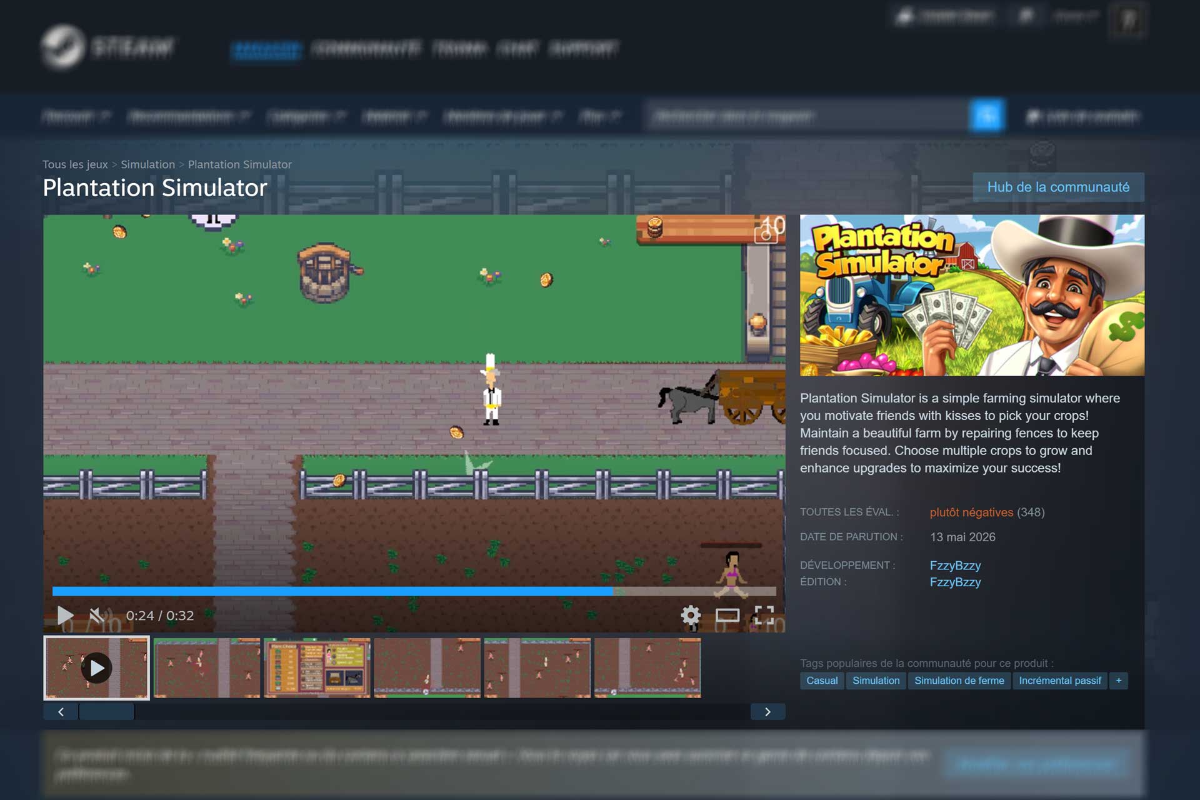Click the blue store search button
The image size is (1200, 800).
tap(987, 116)
